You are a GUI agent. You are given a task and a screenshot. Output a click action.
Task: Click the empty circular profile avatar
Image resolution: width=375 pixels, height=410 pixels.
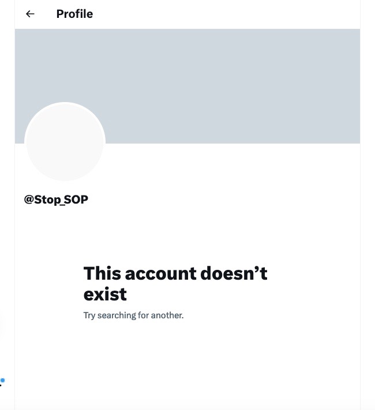[x=65, y=142]
